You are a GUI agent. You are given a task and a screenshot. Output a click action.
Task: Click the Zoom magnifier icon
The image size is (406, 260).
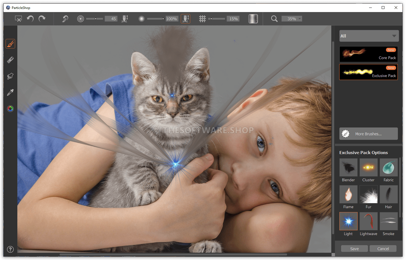(274, 18)
